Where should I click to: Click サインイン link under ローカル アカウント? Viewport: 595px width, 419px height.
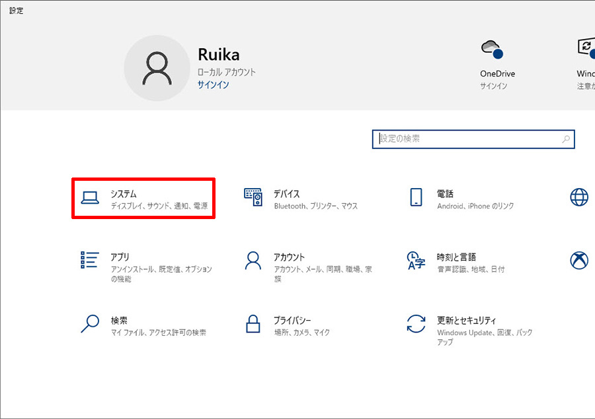pyautogui.click(x=213, y=85)
